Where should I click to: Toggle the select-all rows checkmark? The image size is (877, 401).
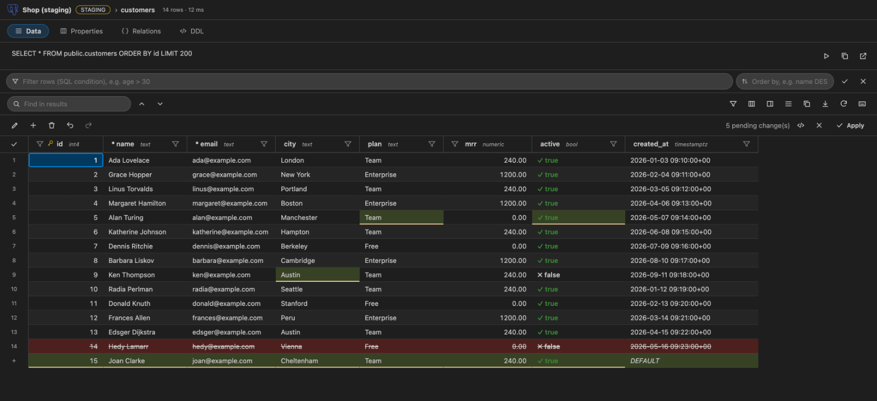14,144
